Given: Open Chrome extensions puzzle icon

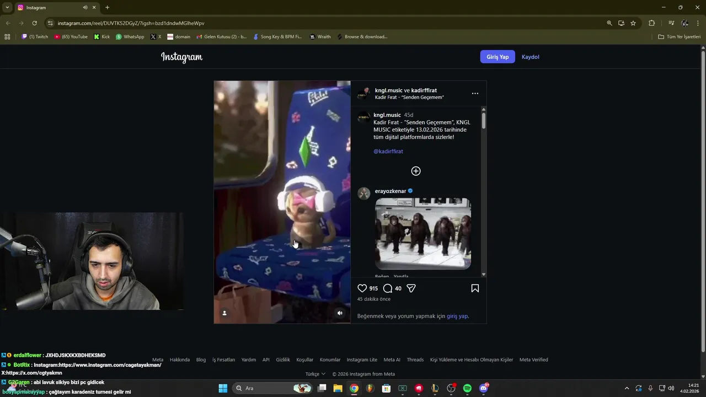Looking at the screenshot, I should pyautogui.click(x=651, y=23).
